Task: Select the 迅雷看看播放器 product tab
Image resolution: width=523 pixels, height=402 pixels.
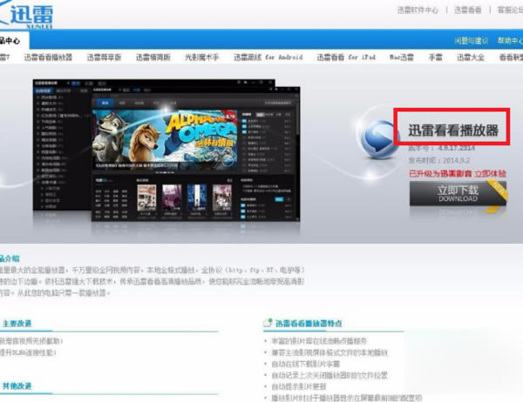Action: click(x=48, y=57)
